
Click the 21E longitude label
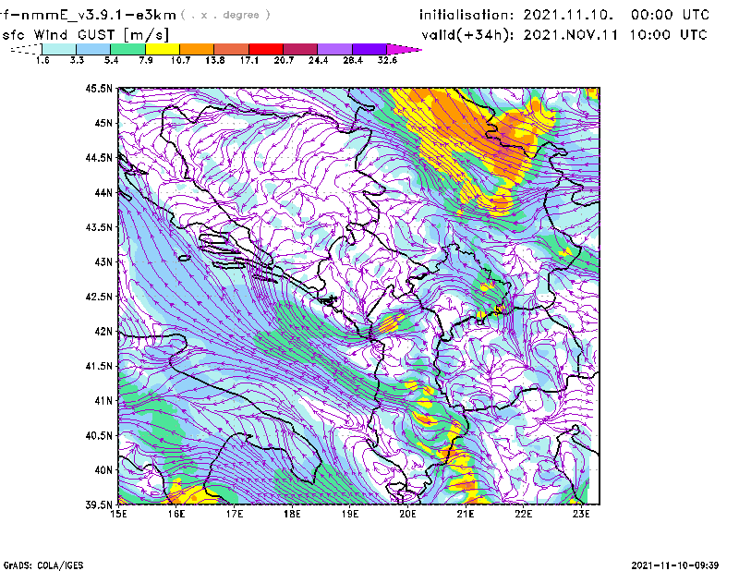coord(466,514)
